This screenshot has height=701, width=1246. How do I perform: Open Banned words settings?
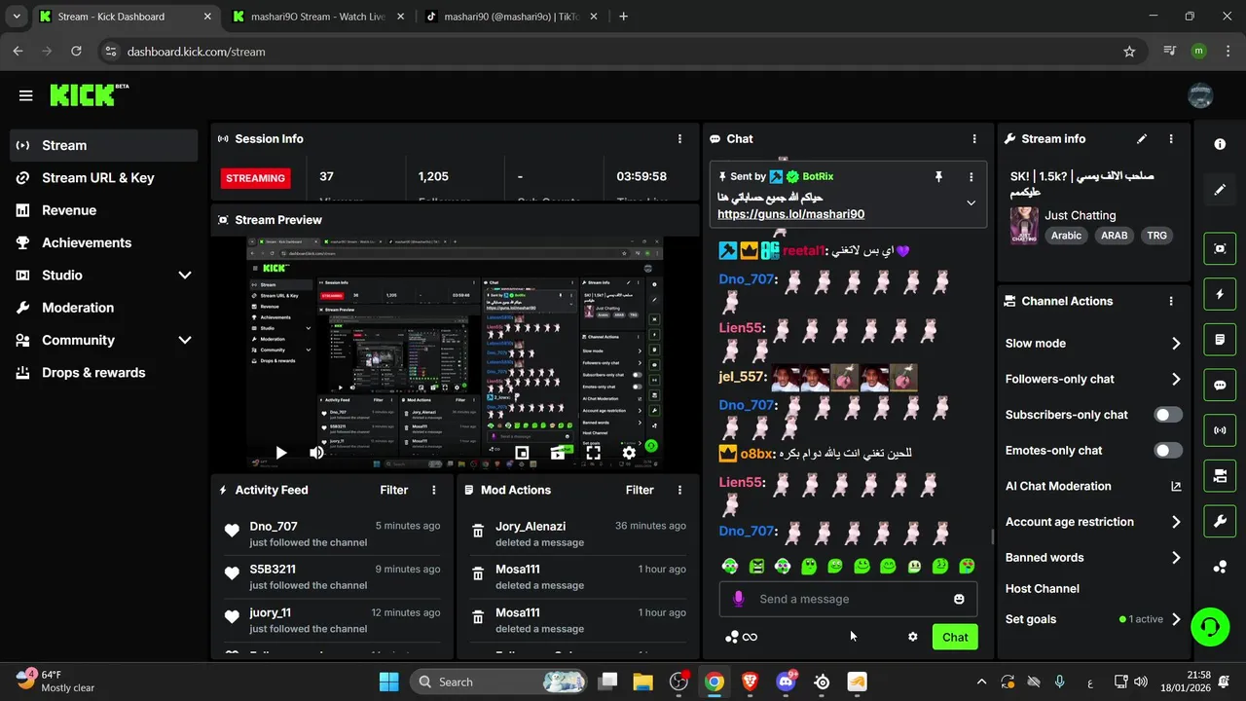point(1093,558)
